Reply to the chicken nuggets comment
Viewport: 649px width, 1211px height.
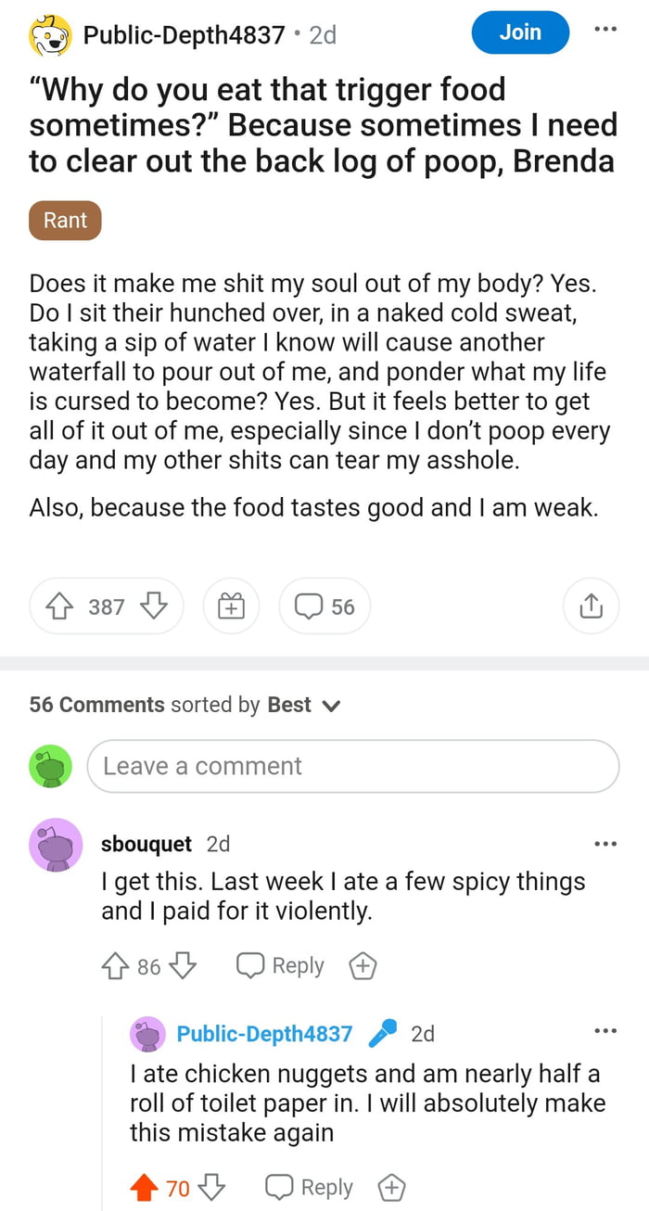[310, 1187]
